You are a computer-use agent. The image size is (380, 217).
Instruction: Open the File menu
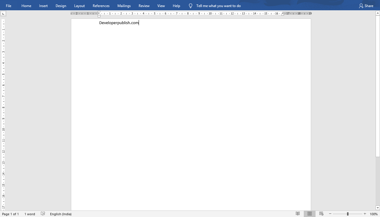(9, 6)
